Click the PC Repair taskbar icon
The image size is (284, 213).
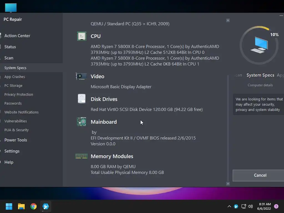(46, 206)
